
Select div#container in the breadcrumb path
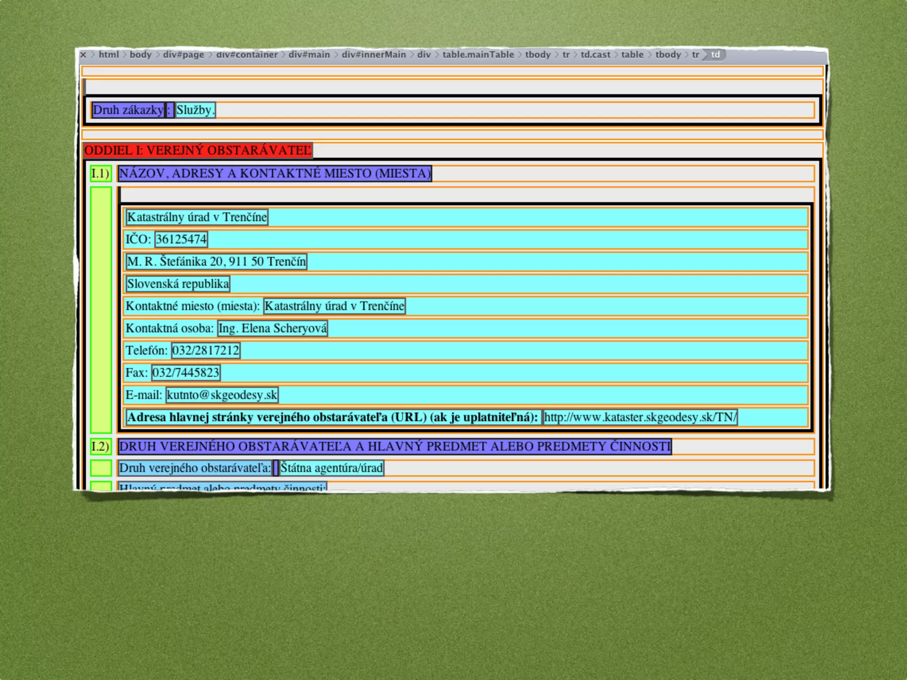(247, 54)
